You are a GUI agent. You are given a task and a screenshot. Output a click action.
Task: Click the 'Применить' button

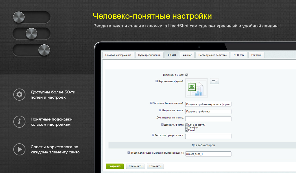[x=135, y=166]
